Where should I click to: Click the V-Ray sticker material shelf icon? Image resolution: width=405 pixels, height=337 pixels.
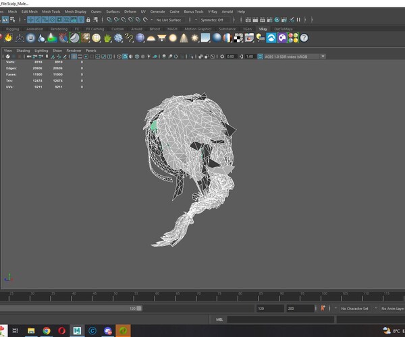coord(75,38)
